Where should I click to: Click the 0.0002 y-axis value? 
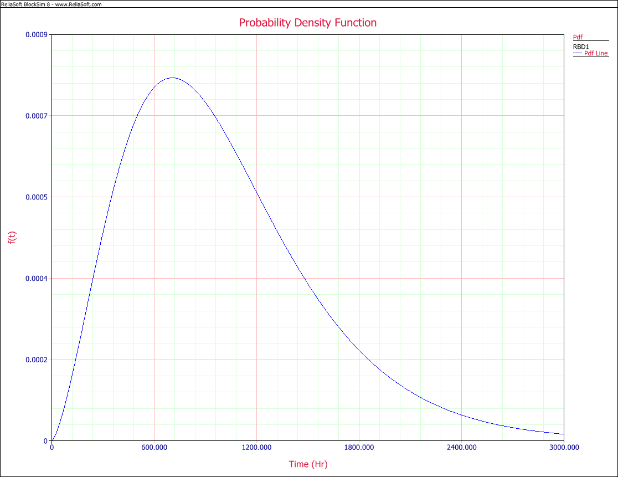click(x=36, y=360)
